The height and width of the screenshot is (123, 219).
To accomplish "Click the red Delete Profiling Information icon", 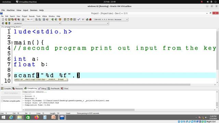I will point(90,19).
